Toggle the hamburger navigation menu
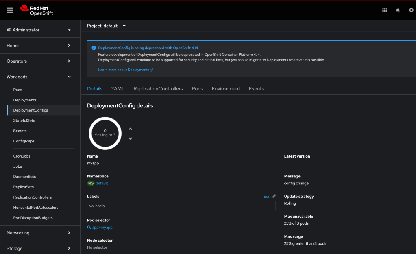The width and height of the screenshot is (416, 254). pyautogui.click(x=10, y=10)
